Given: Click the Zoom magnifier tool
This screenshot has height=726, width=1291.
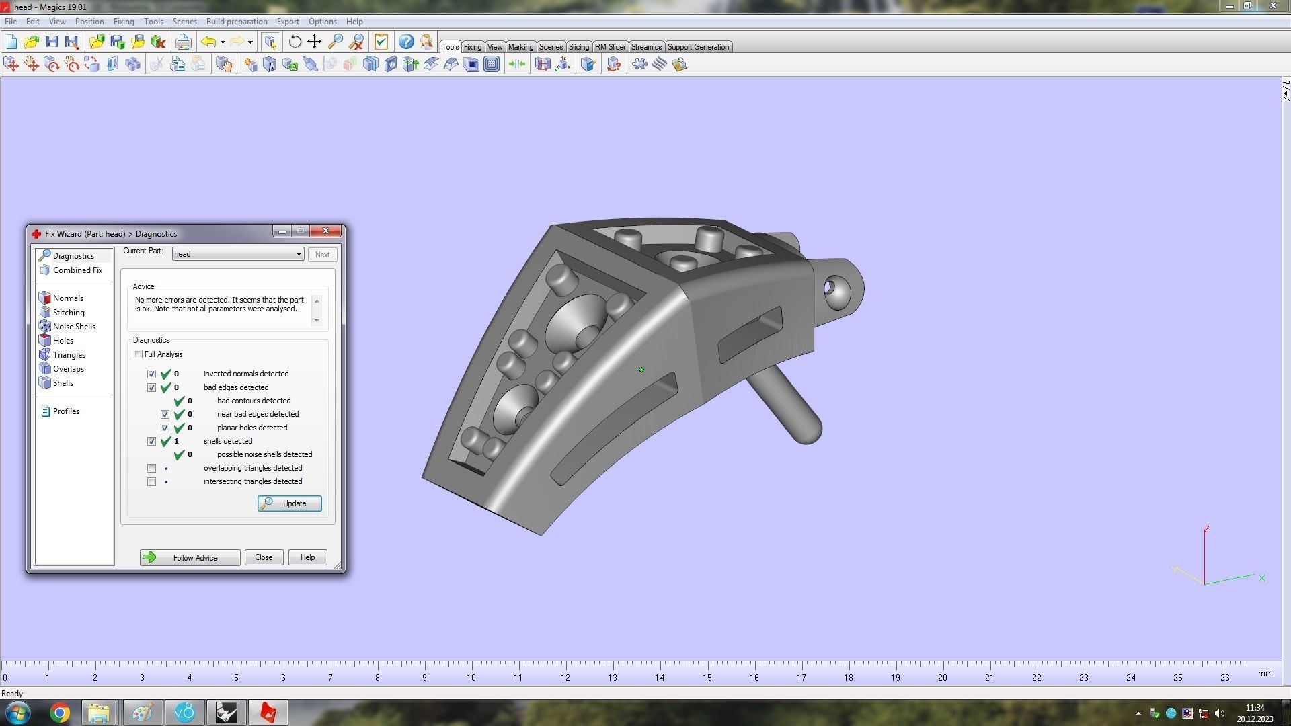Looking at the screenshot, I should click(x=336, y=42).
